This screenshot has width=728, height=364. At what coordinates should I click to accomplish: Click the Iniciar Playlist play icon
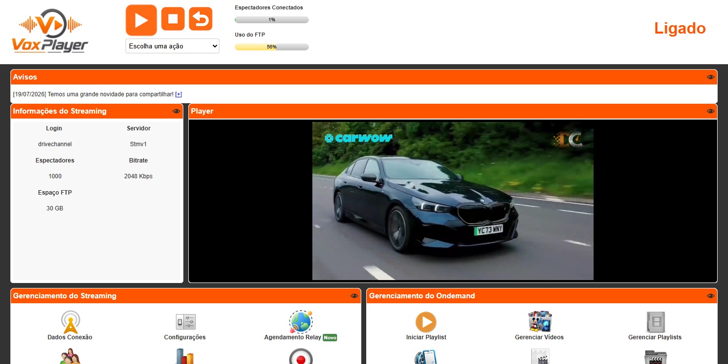pyautogui.click(x=426, y=322)
